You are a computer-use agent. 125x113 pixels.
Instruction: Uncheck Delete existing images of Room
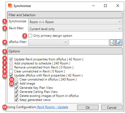(x=16, y=96)
